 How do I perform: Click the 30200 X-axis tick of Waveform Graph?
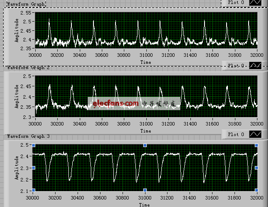coord(57,55)
